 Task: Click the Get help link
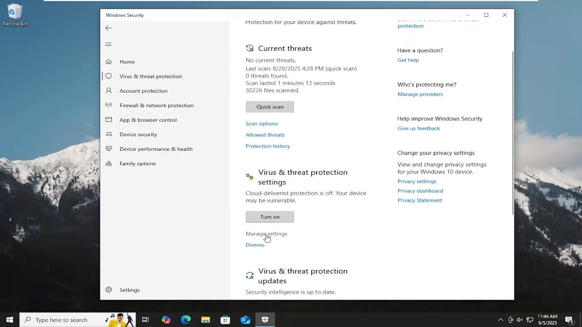[x=408, y=60]
